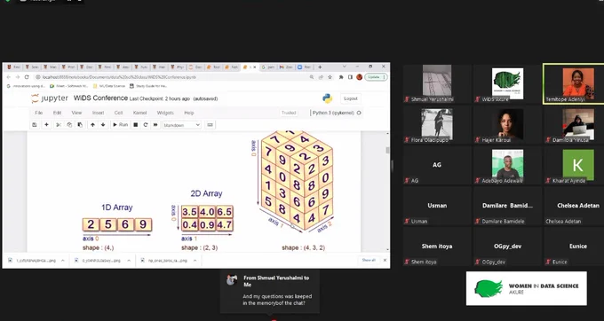Open the Chrome tab search chevron

(345, 67)
